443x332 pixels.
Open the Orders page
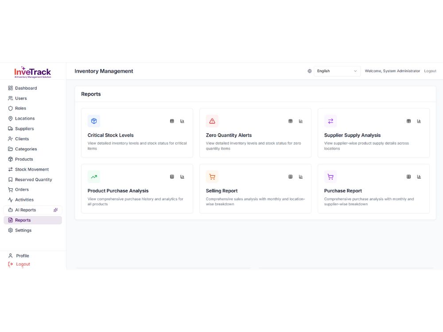(33, 190)
